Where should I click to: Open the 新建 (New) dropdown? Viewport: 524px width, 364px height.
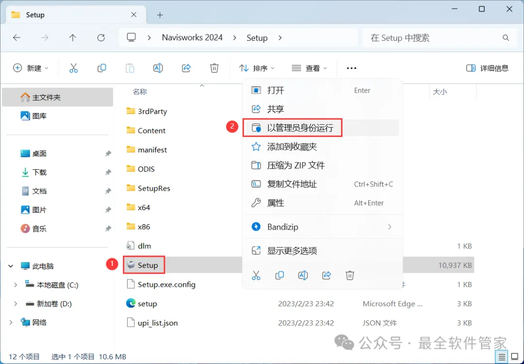31,68
